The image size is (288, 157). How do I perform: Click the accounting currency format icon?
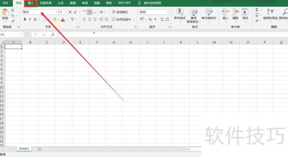point(142,19)
